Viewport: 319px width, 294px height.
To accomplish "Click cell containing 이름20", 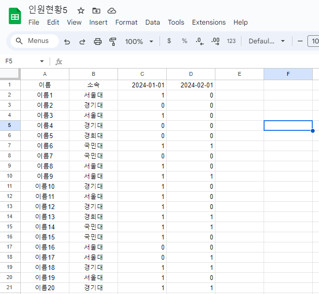I will pos(45,288).
